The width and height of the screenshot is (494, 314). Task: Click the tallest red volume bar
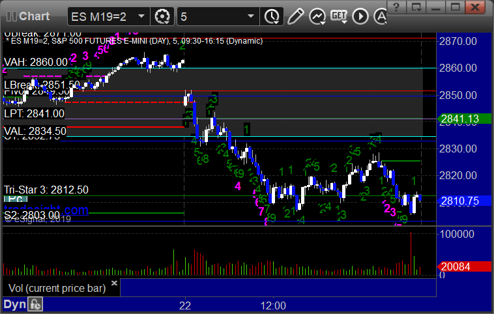pyautogui.click(x=411, y=253)
